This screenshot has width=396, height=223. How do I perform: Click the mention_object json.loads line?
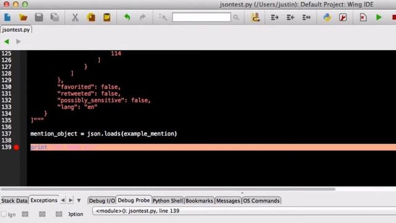(103, 134)
